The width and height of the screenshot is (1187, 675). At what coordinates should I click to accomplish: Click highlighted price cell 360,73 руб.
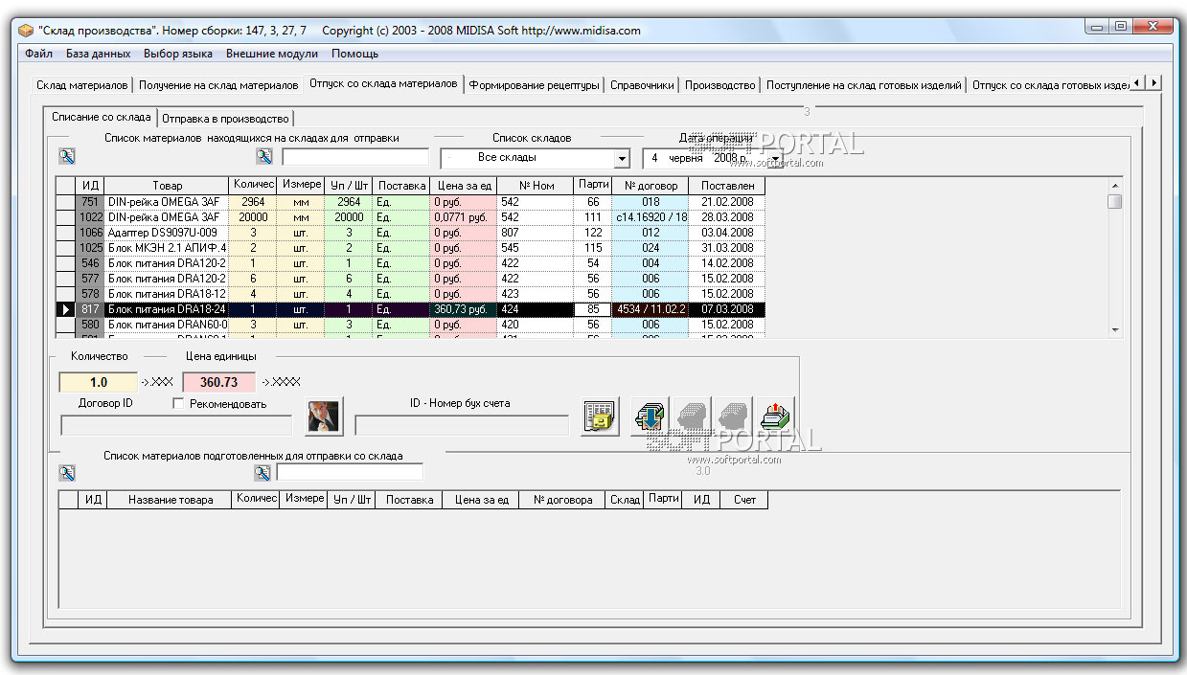coord(464,309)
